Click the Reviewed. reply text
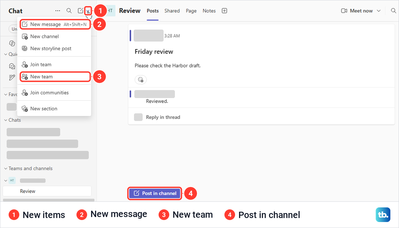399x228 pixels. point(157,101)
